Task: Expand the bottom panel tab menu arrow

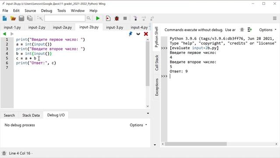Action: [x=148, y=113]
